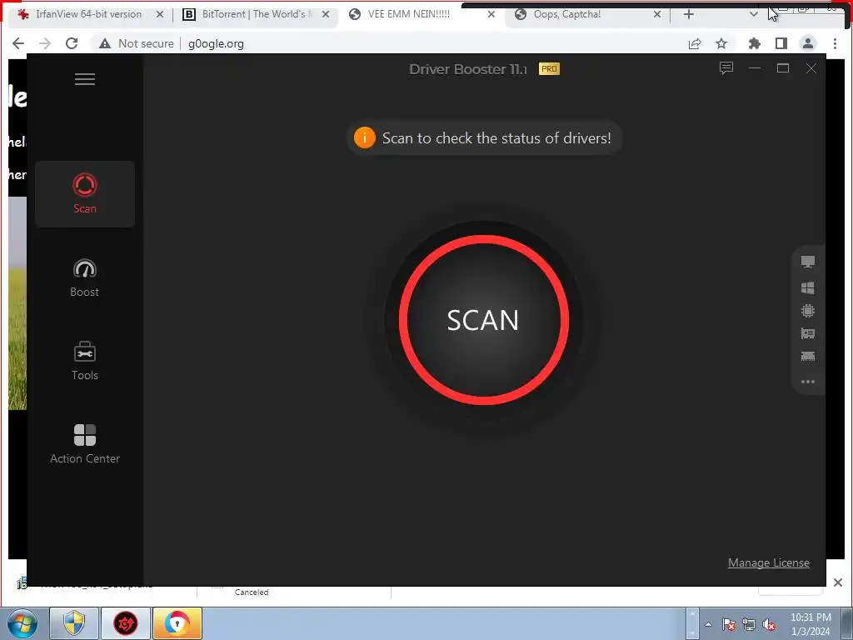Open network tray icon
The width and height of the screenshot is (853, 640).
pos(749,624)
